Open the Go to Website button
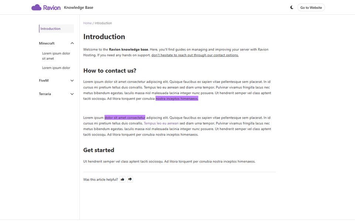The height and width of the screenshot is (221, 355). click(311, 7)
